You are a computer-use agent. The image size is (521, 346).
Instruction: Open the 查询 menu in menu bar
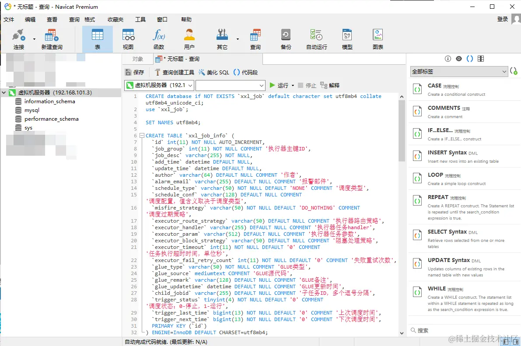74,20
